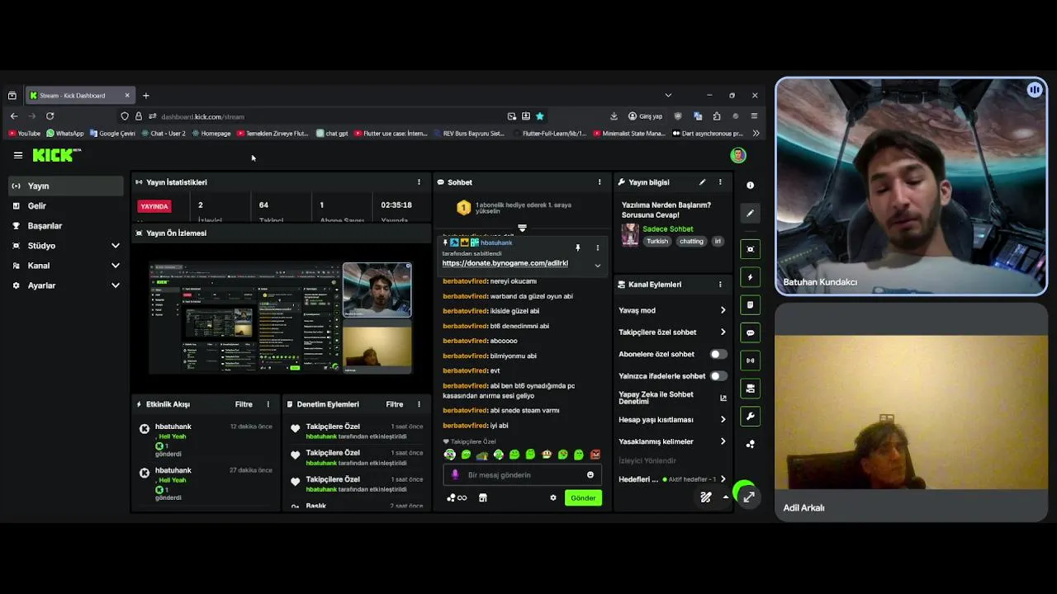Toggle the note moderation widget icon in right bar

(x=750, y=305)
